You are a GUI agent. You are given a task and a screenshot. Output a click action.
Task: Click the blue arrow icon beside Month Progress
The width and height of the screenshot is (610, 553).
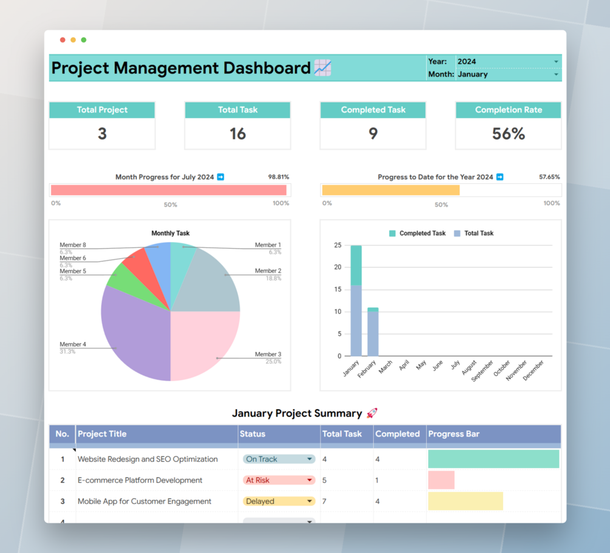[x=220, y=177]
